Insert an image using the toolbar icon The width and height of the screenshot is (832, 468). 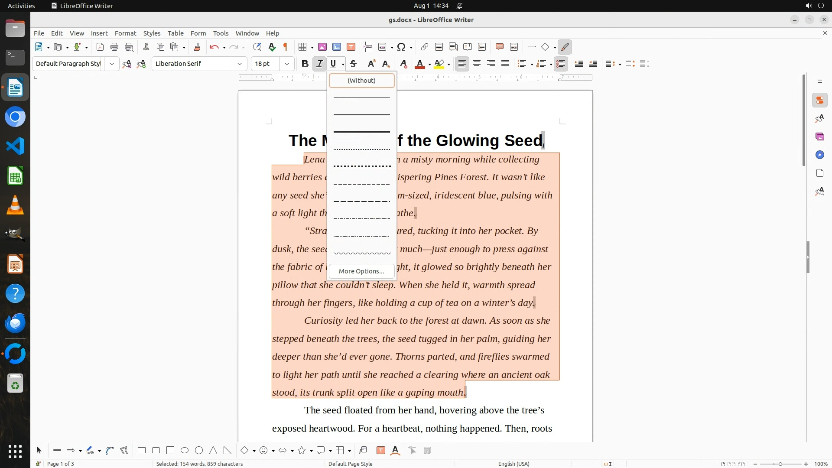click(322, 47)
